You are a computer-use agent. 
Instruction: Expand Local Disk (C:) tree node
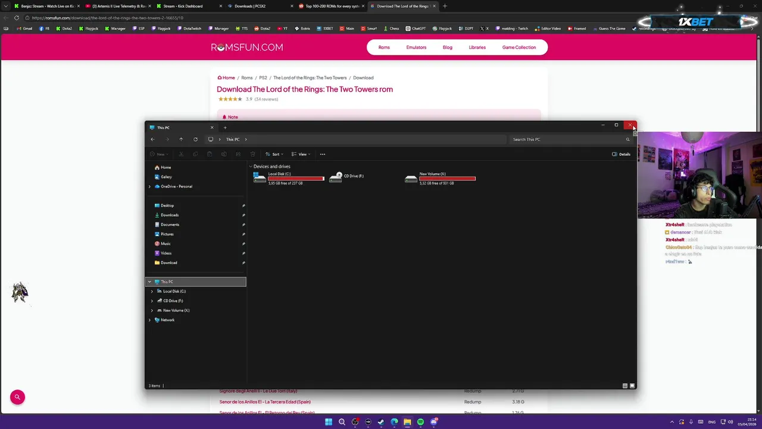pos(152,291)
